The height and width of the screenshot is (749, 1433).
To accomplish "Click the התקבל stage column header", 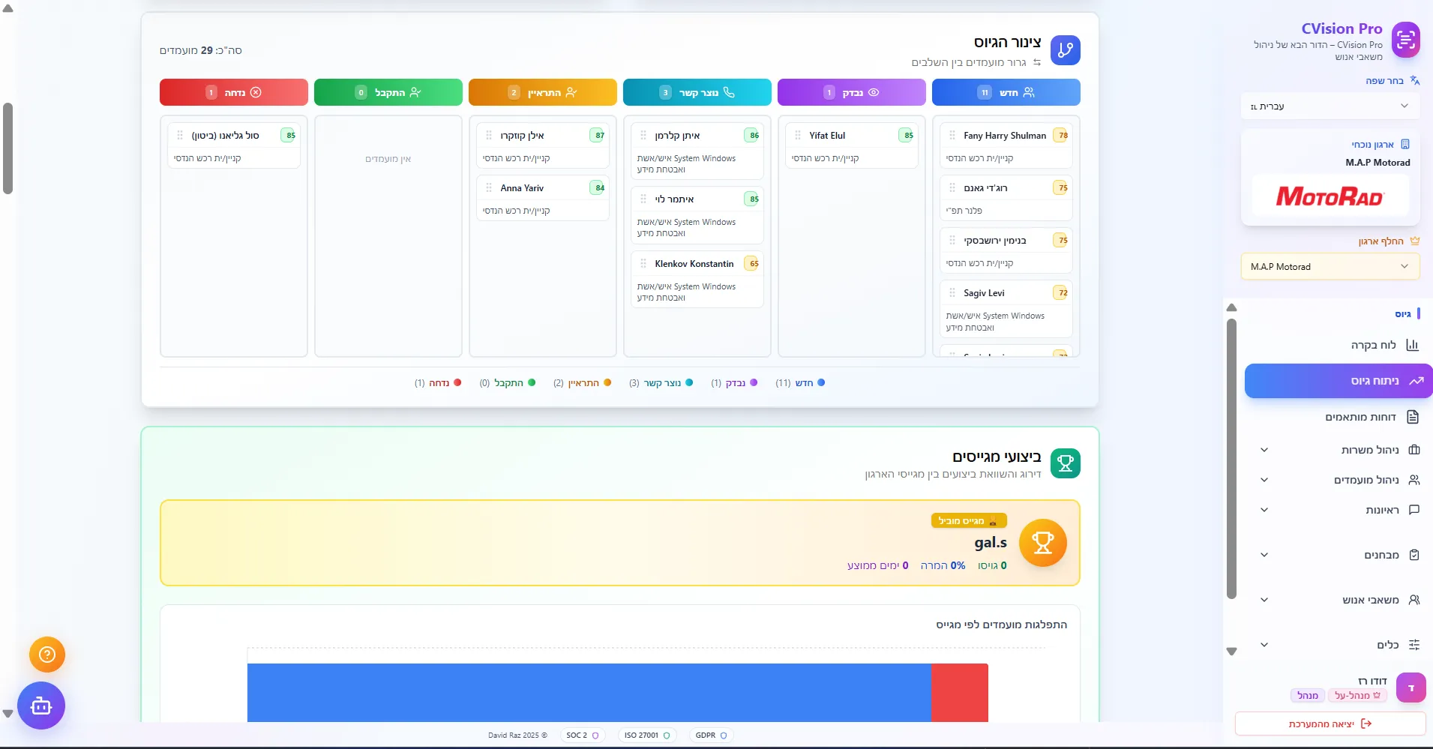I will (x=388, y=92).
